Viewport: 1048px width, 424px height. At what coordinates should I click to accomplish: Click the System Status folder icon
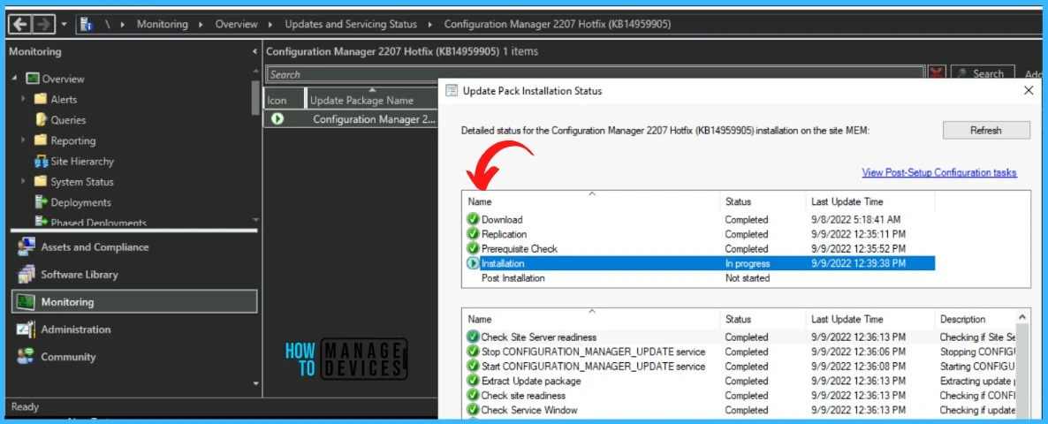pos(41,182)
